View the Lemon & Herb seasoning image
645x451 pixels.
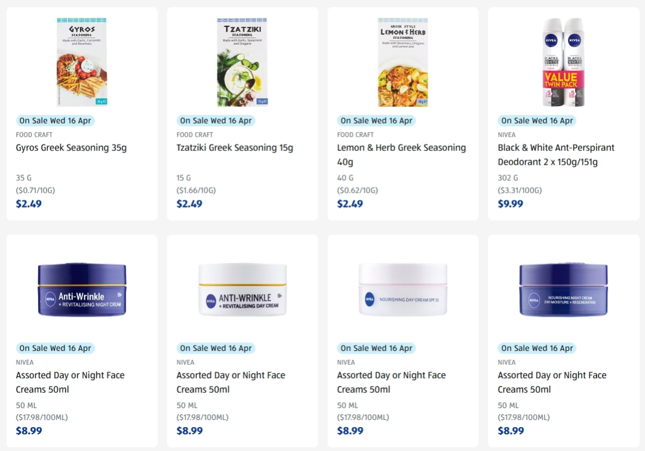(403, 62)
